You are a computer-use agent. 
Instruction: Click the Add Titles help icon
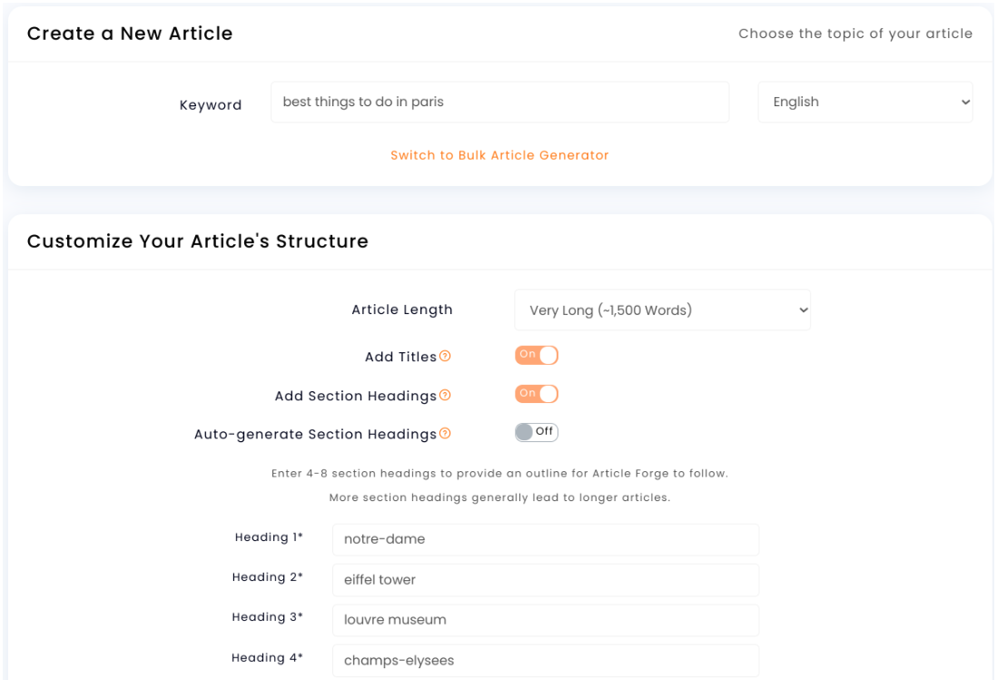(444, 356)
